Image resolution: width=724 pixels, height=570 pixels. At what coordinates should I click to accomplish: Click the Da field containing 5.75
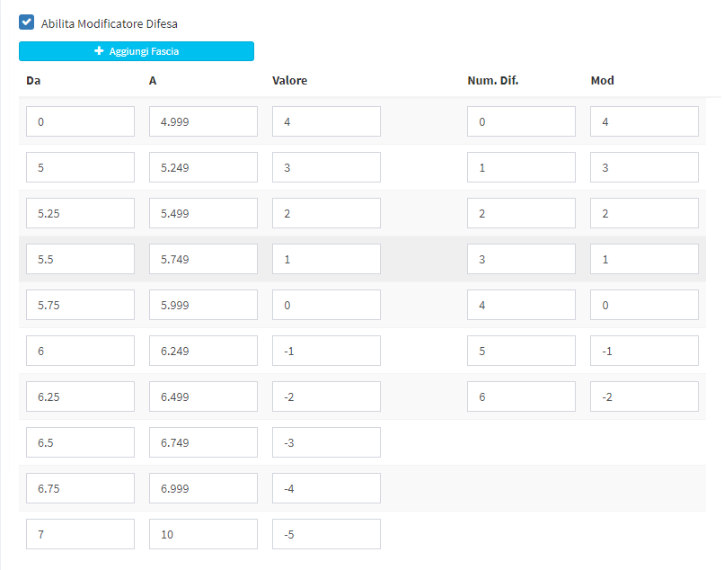click(80, 305)
